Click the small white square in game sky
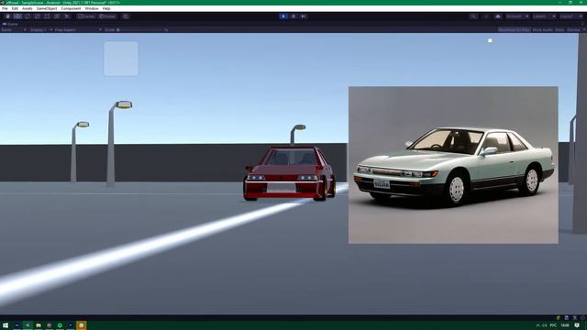Screen dimensions: 587x330 point(490,40)
